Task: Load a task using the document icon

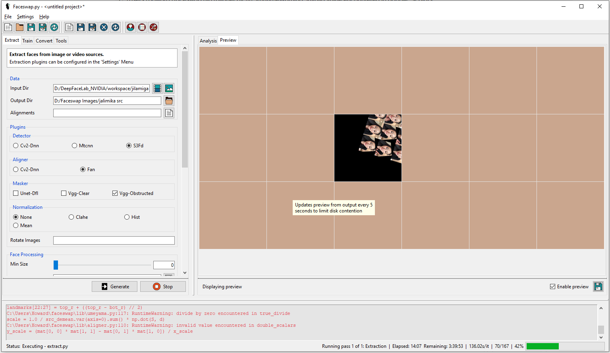Action: click(x=69, y=27)
